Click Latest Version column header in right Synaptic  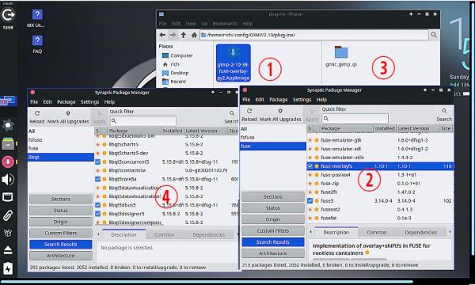418,128
